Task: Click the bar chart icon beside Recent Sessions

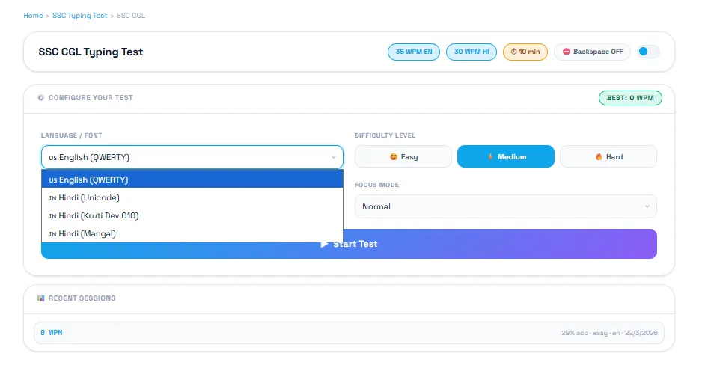Action: click(x=40, y=298)
